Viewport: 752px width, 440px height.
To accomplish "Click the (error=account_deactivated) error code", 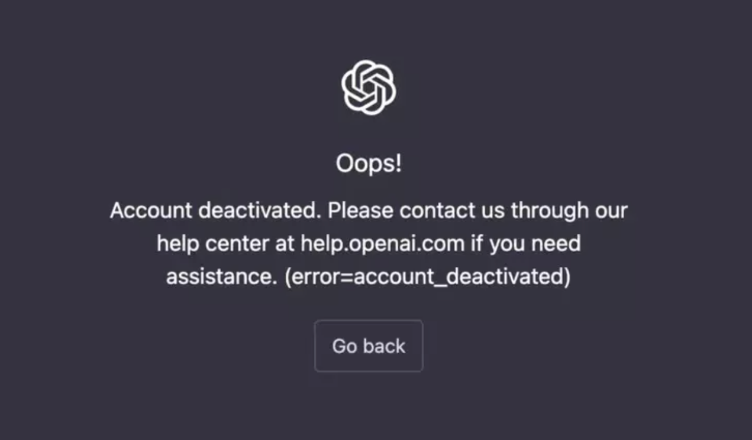I will [x=428, y=276].
